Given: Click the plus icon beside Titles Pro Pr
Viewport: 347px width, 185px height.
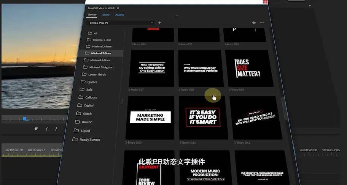Looking at the screenshot, I should [x=159, y=22].
